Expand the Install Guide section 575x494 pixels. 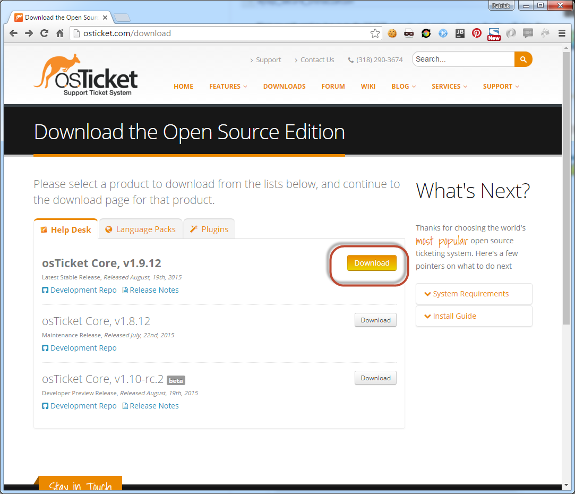tap(474, 316)
